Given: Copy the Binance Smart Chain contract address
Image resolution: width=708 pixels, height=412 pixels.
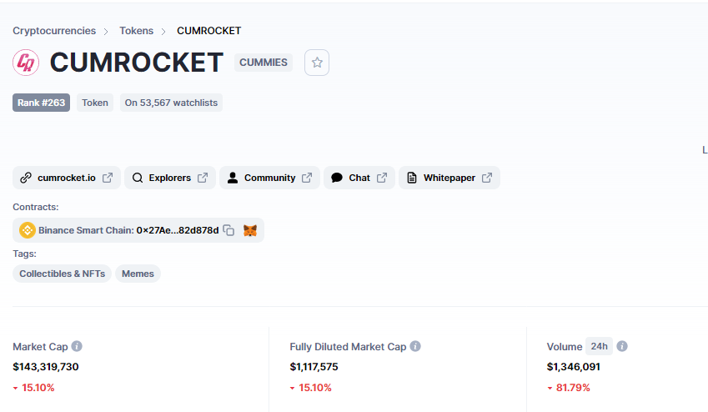Looking at the screenshot, I should [x=229, y=230].
